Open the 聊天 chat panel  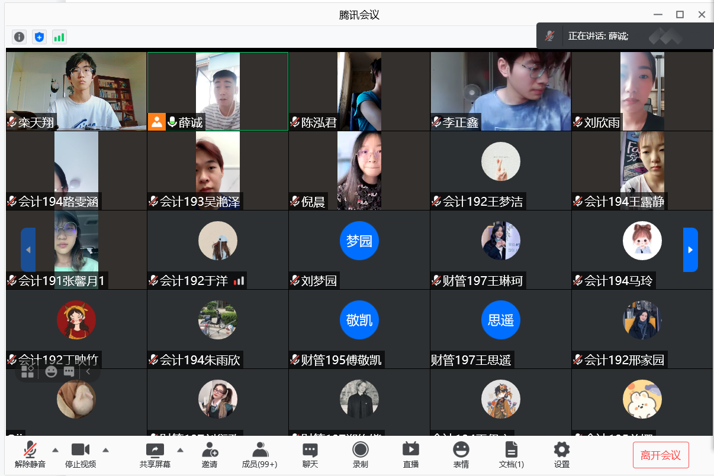[x=310, y=455]
